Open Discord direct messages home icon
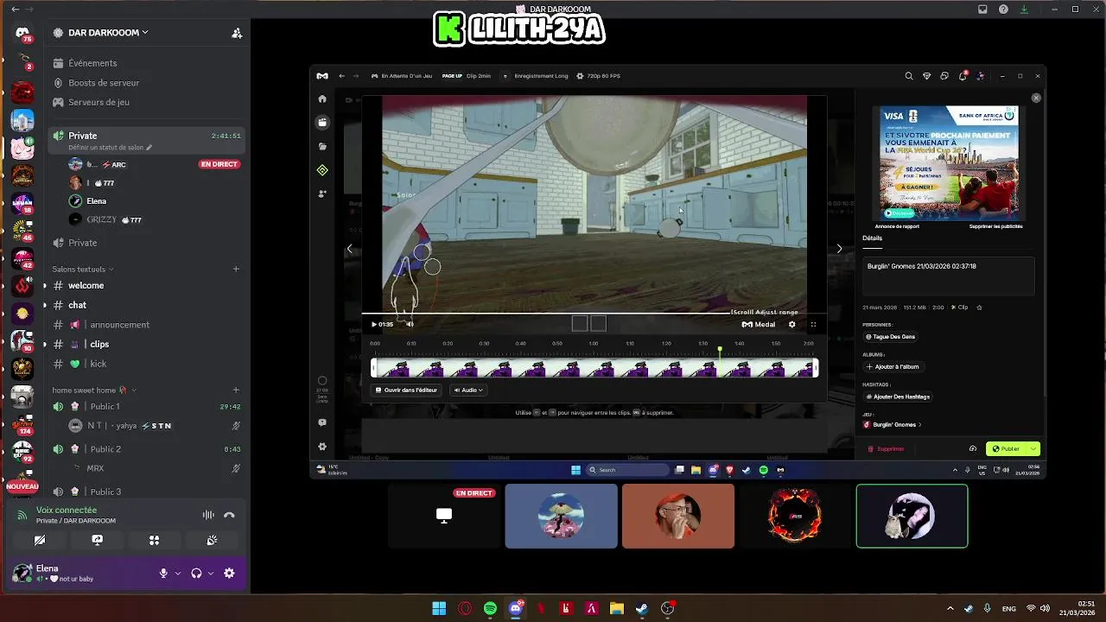The width and height of the screenshot is (1106, 622). 23,33
